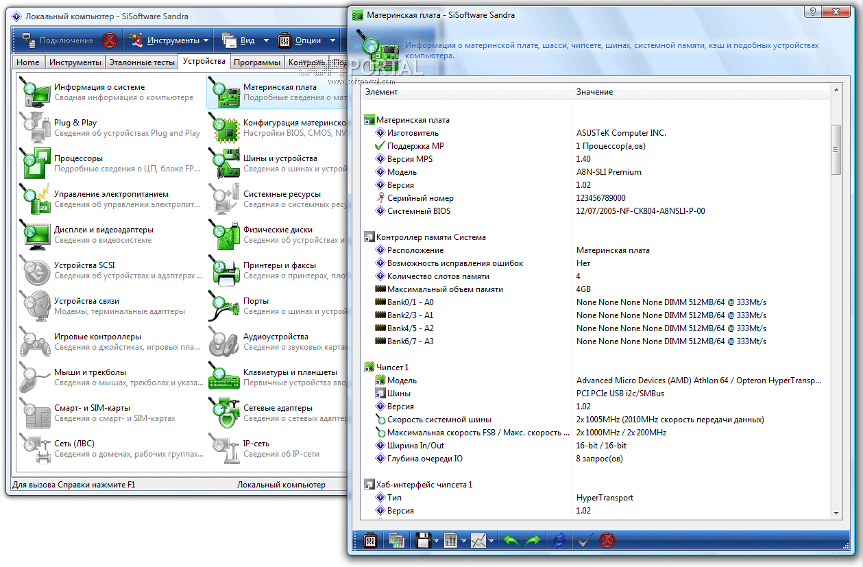
Task: Click the options mixer icon in bottom toolbar
Action: 371,540
